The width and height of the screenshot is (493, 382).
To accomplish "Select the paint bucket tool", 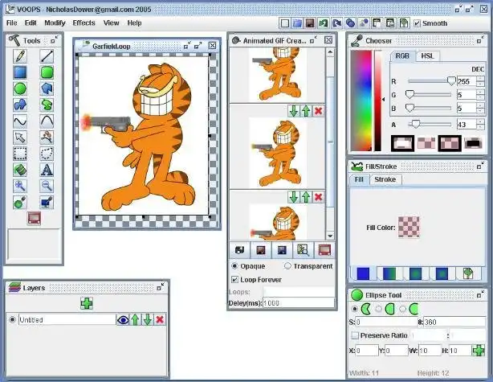I will [x=20, y=170].
